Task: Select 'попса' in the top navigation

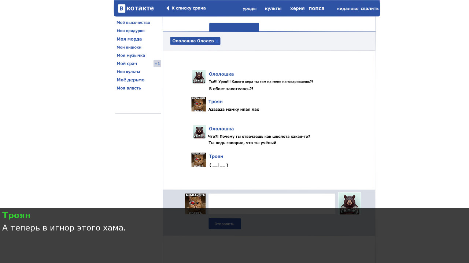Action: (x=317, y=8)
